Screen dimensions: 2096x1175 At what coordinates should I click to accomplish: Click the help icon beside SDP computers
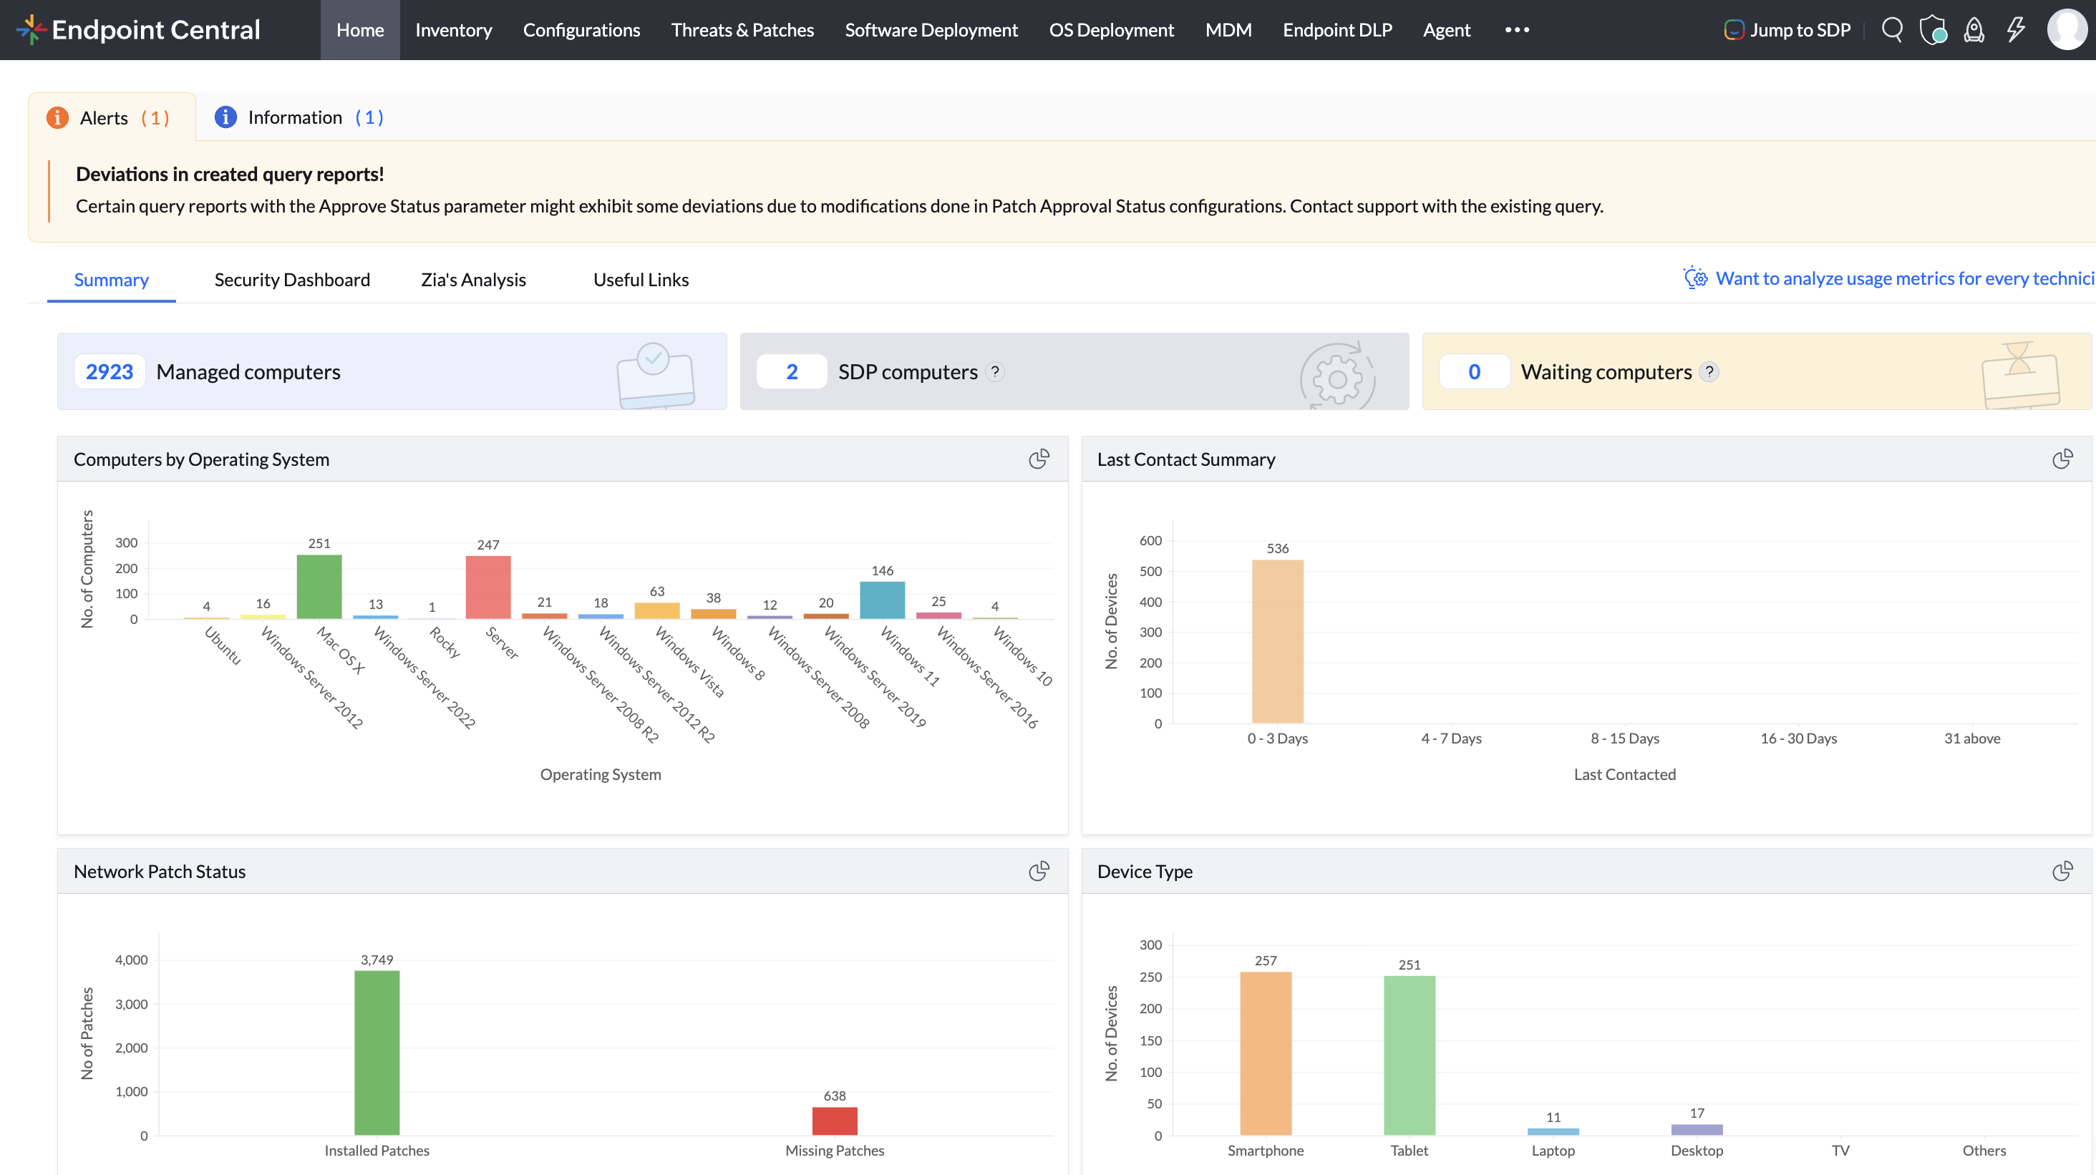995,371
